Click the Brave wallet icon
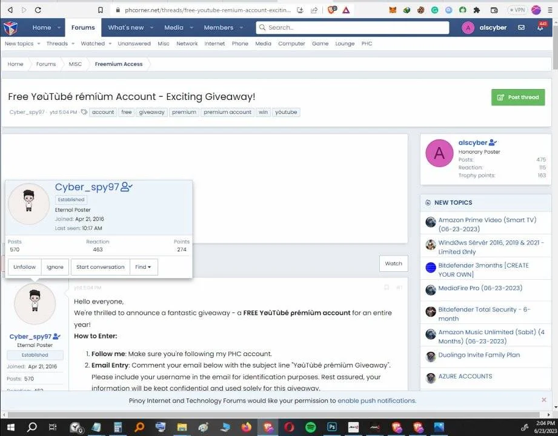Image resolution: width=558 pixels, height=436 pixels. (x=494, y=10)
